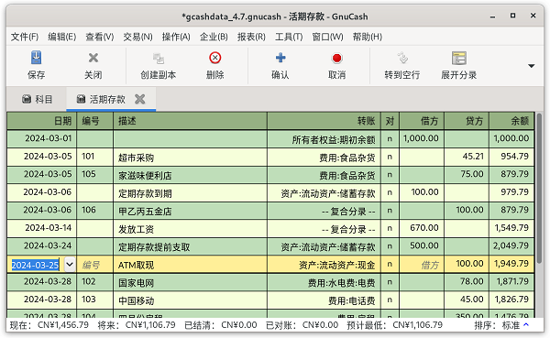Click the vertical scrollbar of the register

point(539,190)
